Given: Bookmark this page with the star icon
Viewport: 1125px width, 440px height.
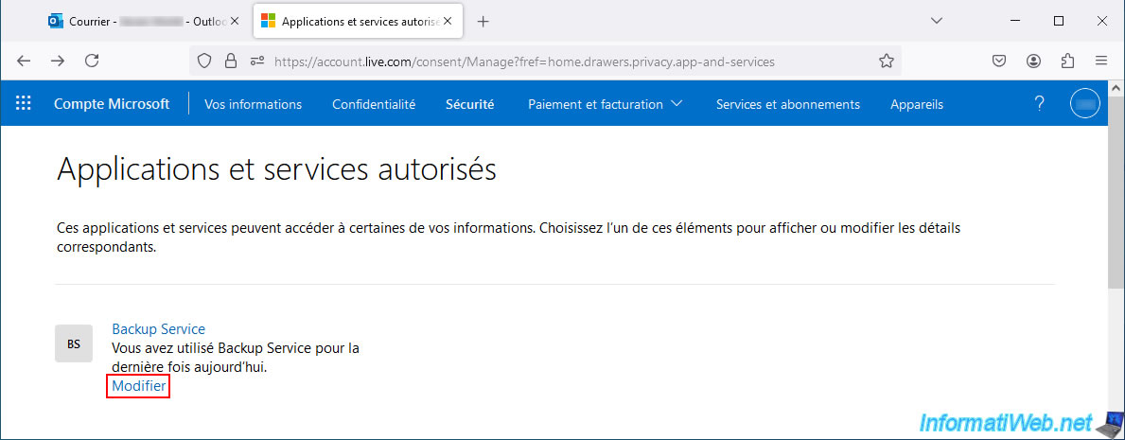Looking at the screenshot, I should click(886, 62).
